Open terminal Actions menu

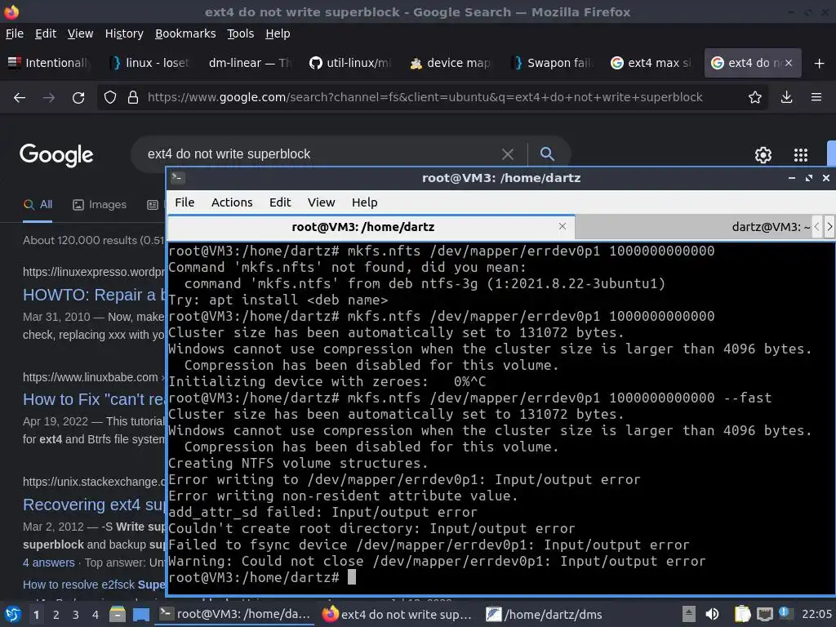pos(232,202)
